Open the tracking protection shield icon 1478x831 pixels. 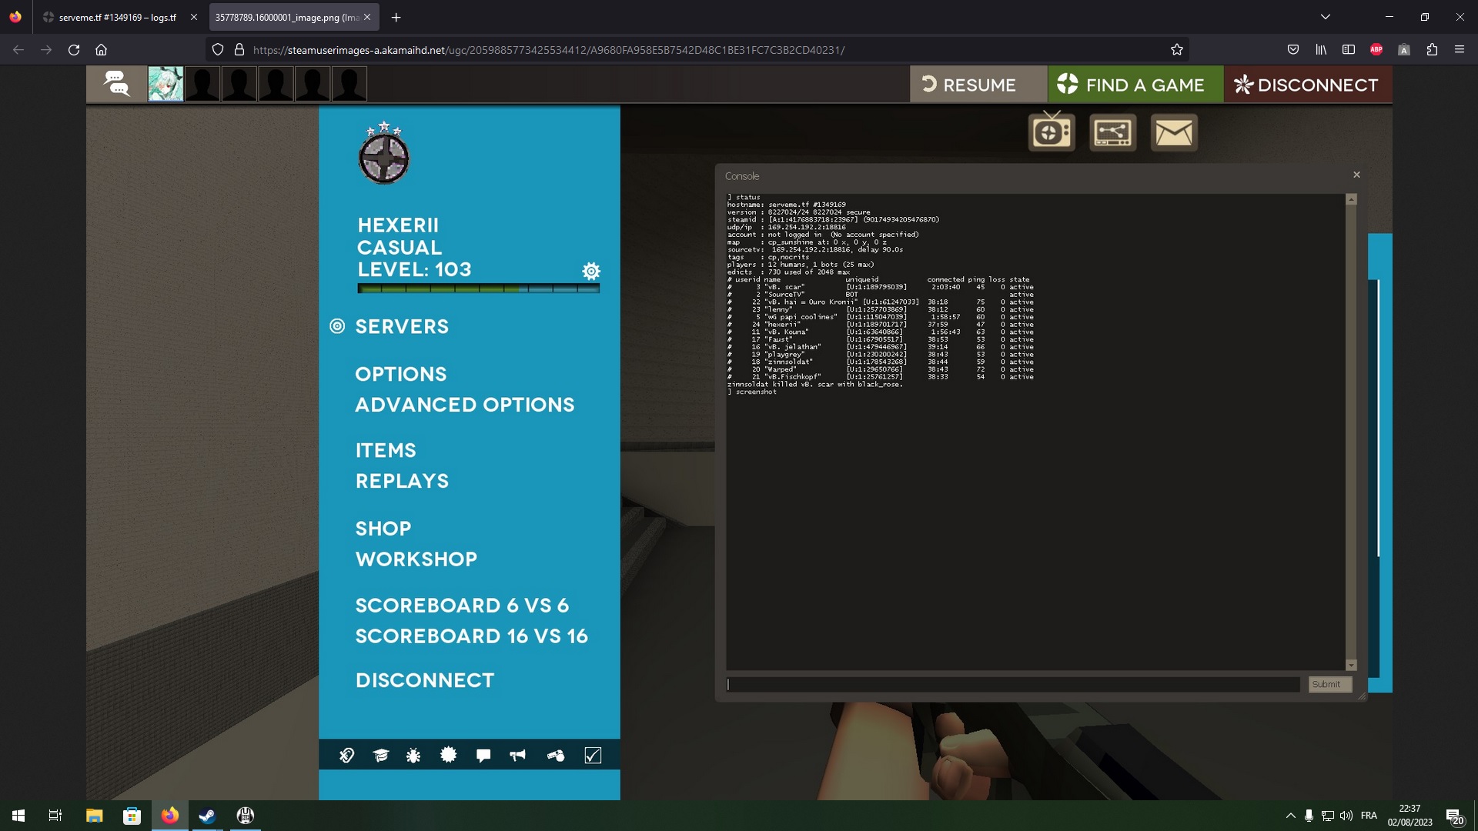tap(218, 50)
